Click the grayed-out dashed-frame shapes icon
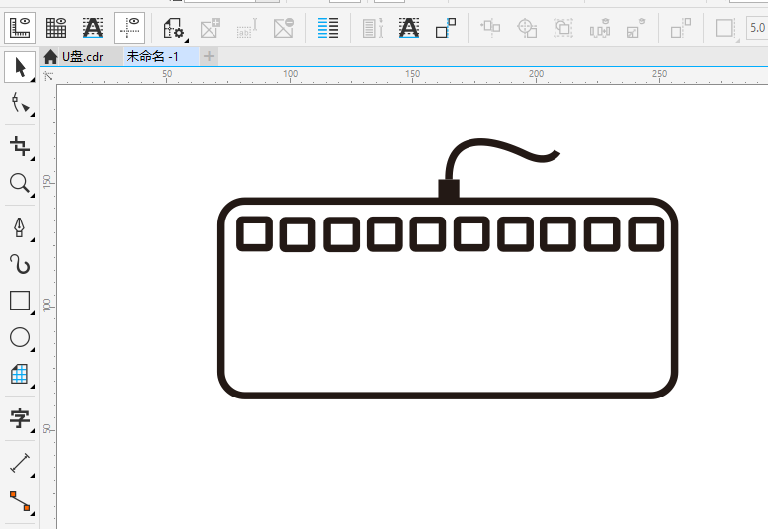768x529 pixels. (x=563, y=28)
